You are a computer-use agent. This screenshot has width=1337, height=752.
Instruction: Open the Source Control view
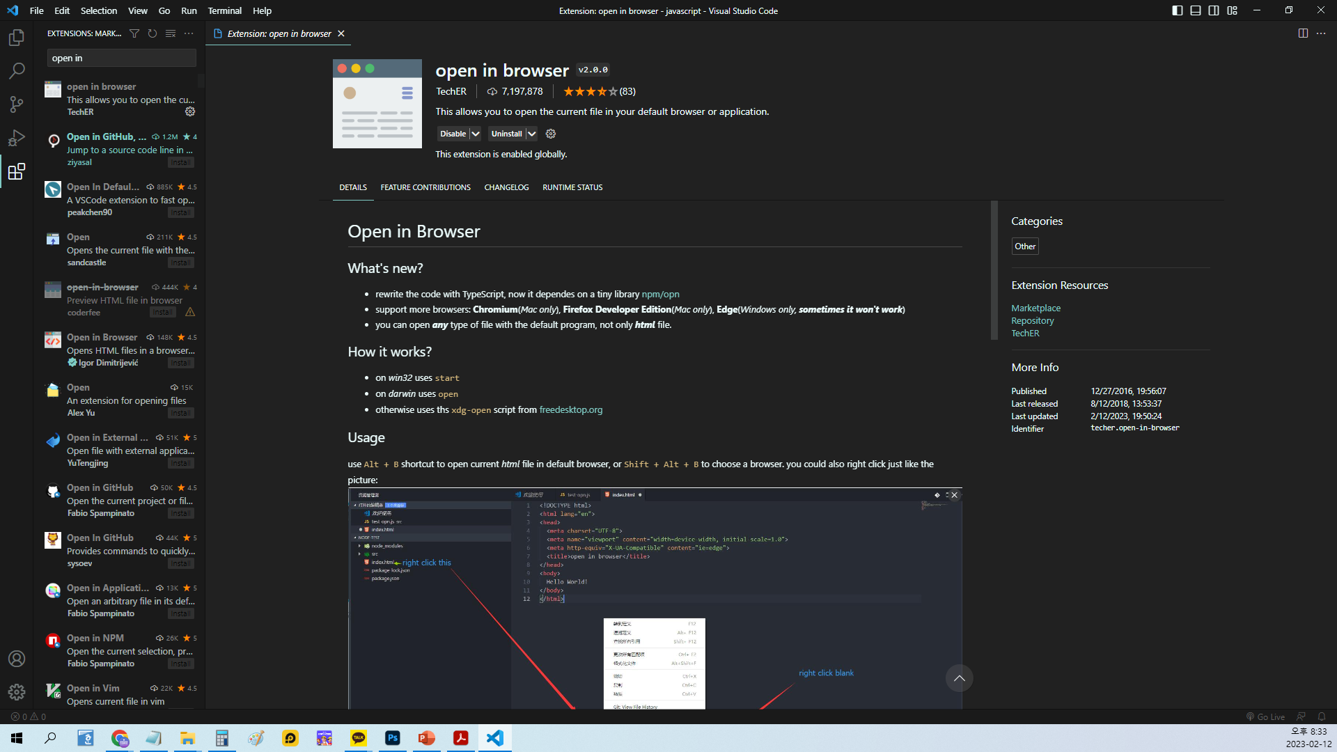coord(17,104)
